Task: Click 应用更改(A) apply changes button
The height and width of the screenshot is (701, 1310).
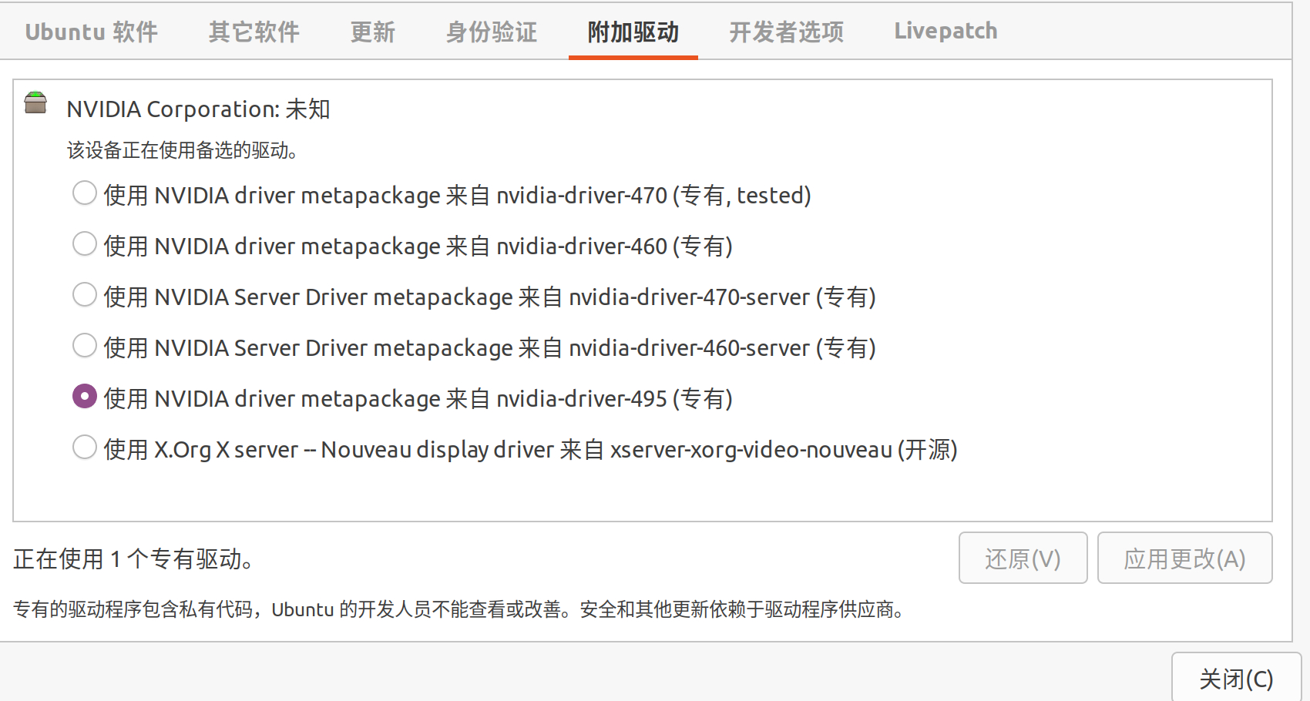Action: [x=1185, y=558]
